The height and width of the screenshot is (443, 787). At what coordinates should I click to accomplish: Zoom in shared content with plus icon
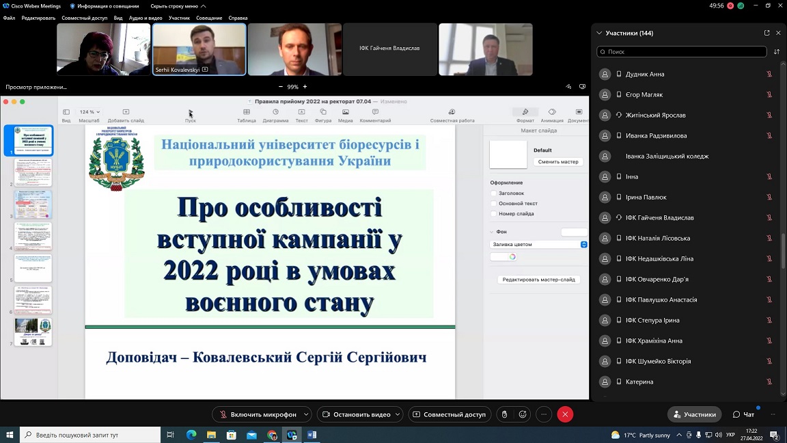click(x=305, y=87)
